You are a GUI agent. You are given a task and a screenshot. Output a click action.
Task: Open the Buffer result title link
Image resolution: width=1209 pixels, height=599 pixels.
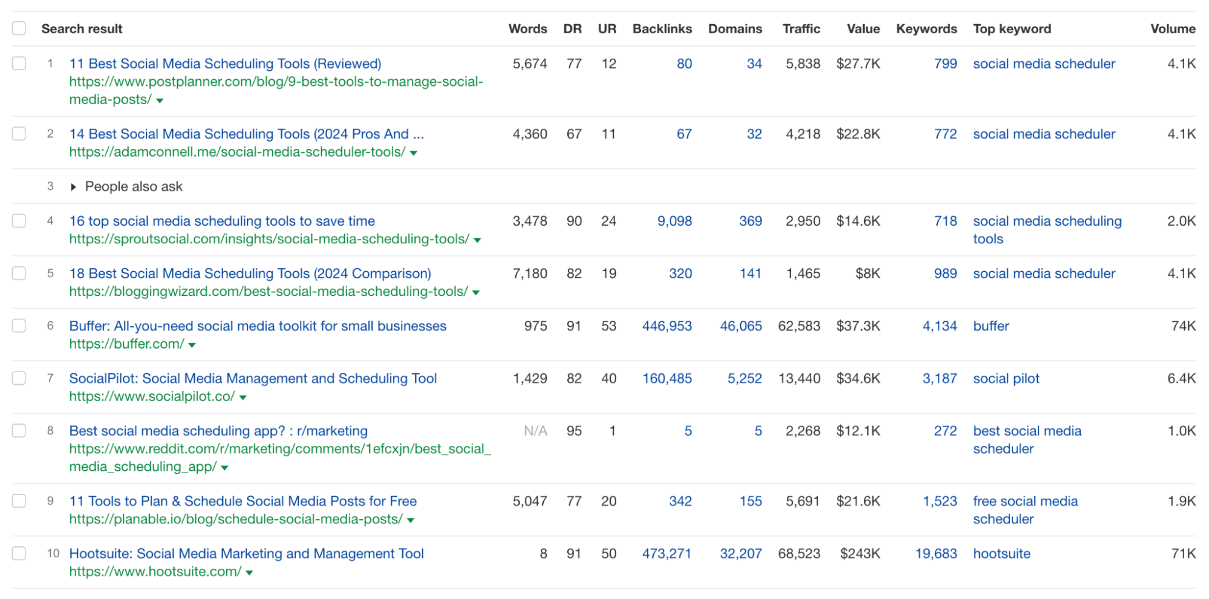coord(257,326)
